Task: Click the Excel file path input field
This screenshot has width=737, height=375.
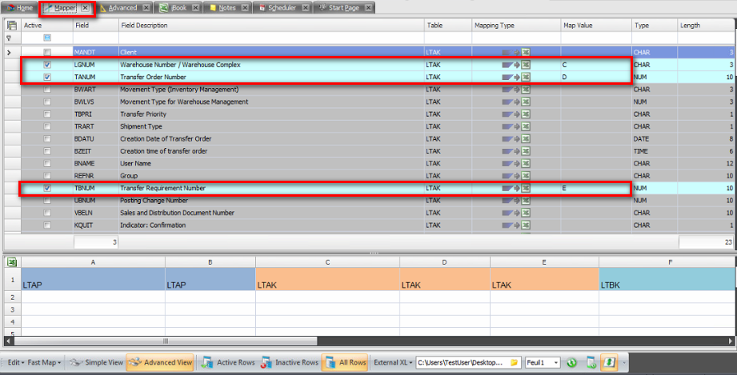Action: [461, 362]
